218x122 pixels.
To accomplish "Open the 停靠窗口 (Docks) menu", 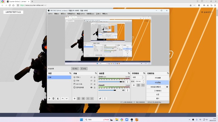I will [71, 14].
